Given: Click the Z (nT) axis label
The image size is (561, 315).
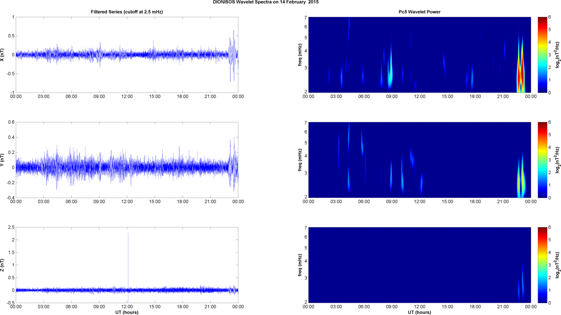Looking at the screenshot, I should tap(2, 265).
